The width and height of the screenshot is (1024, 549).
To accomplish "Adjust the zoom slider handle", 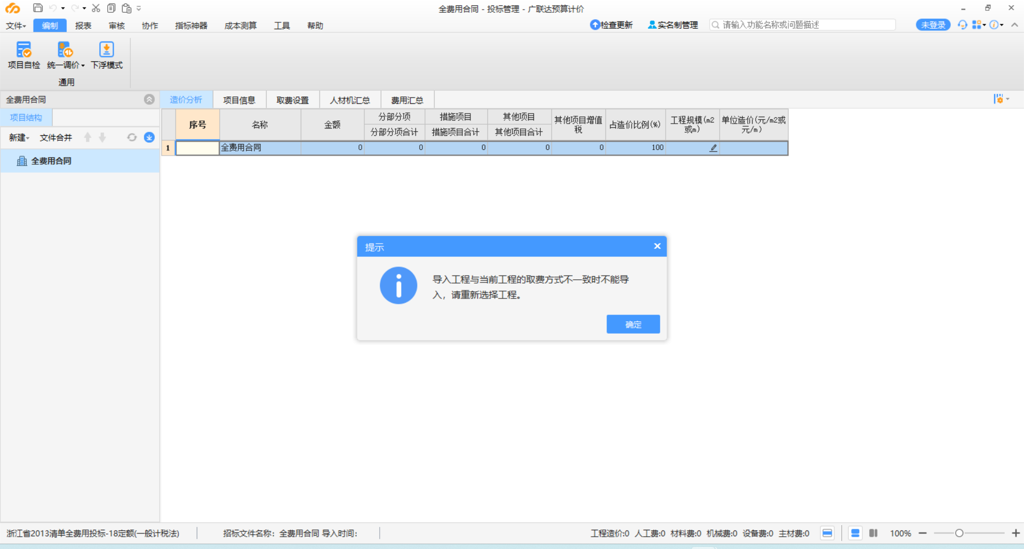I will 959,533.
